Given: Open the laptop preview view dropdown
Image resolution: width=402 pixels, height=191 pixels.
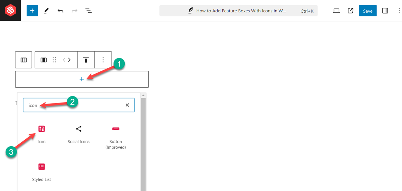Looking at the screenshot, I should click(x=336, y=11).
